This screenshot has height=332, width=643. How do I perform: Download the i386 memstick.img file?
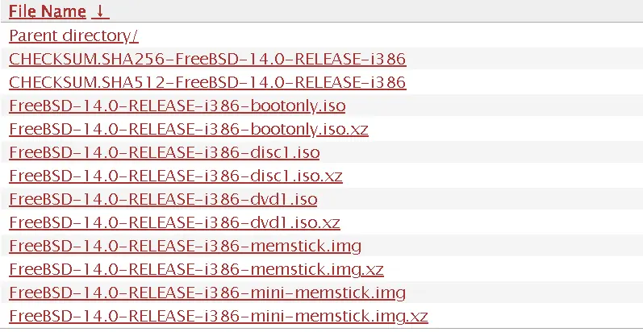(x=185, y=246)
